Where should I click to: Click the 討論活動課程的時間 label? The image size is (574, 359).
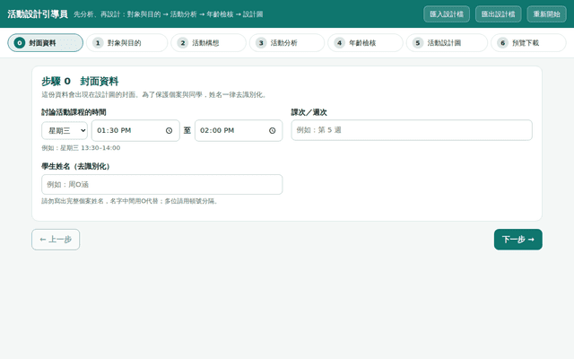click(x=74, y=112)
